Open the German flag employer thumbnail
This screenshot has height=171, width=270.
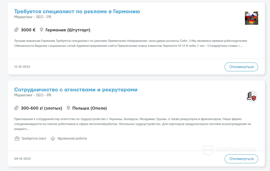[251, 18]
